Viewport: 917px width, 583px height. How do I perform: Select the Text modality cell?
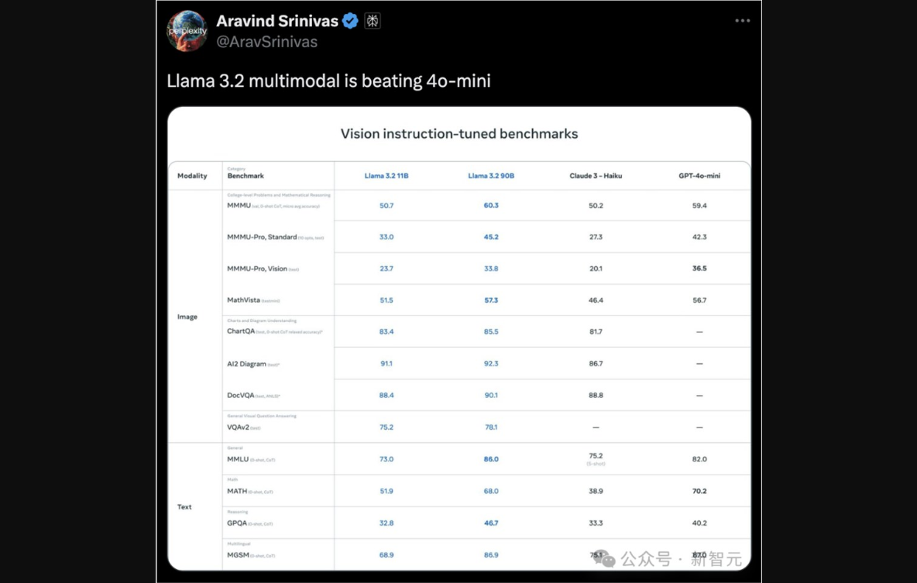[184, 506]
